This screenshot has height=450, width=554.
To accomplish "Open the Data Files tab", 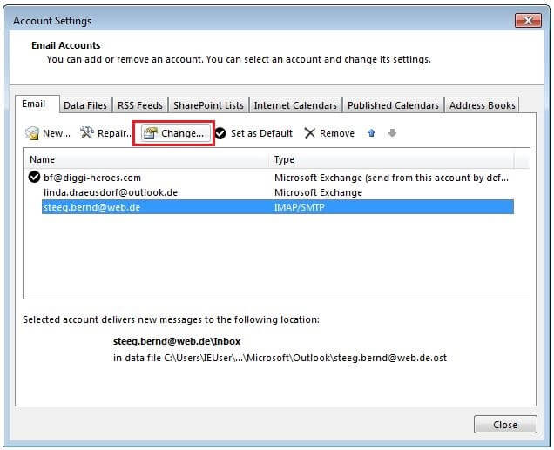I will click(85, 105).
